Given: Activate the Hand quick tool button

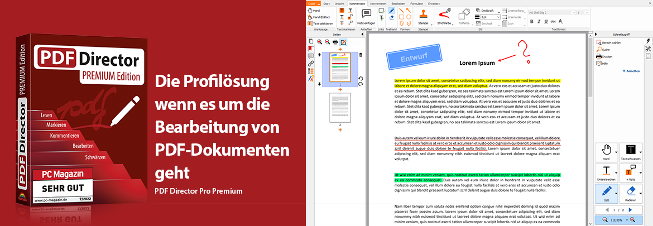Looking at the screenshot, I should (x=606, y=152).
